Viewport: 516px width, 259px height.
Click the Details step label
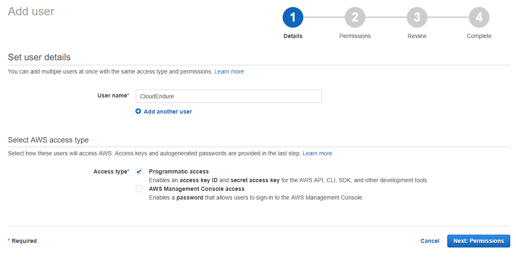point(293,36)
